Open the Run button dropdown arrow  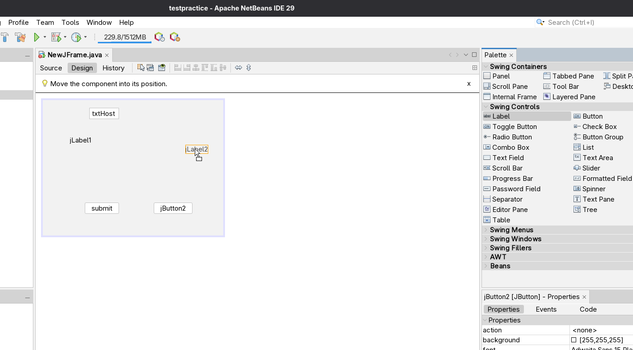44,37
